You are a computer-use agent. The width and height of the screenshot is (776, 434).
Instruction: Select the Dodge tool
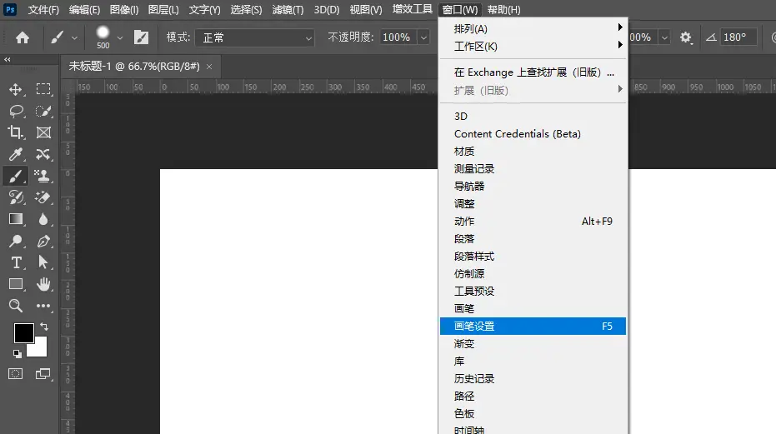16,241
